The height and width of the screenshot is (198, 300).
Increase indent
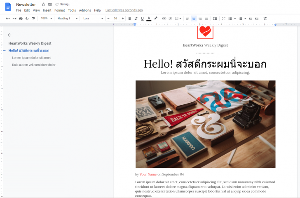coord(257,19)
